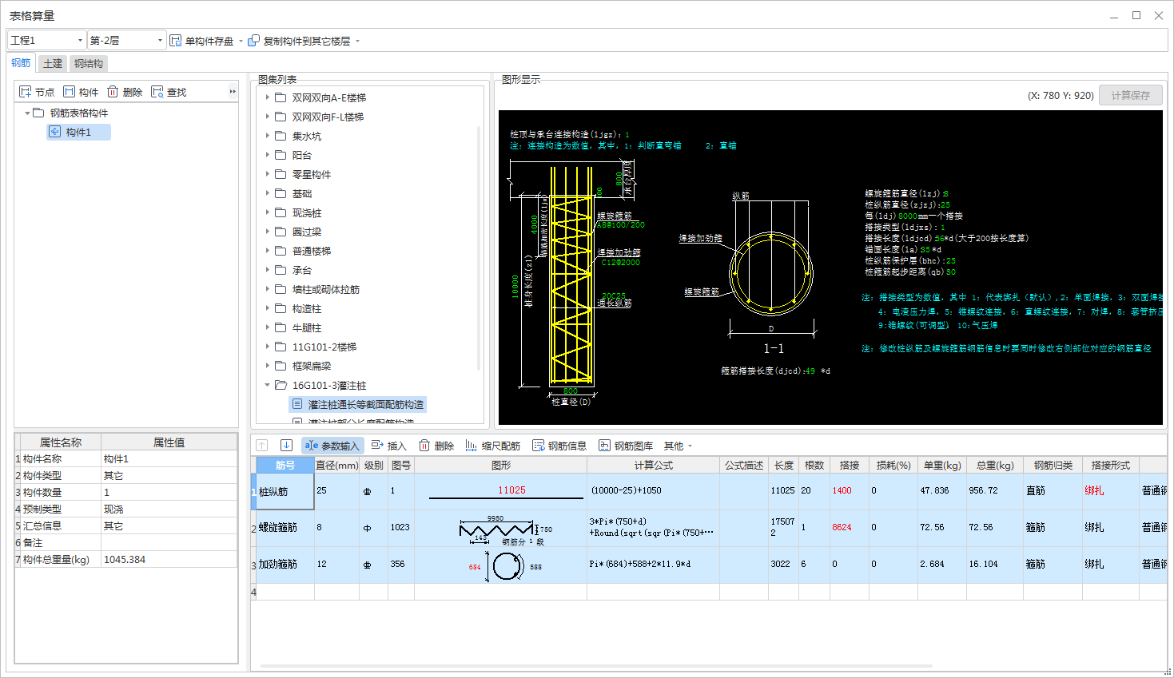Click the 普通楼梯 folder row
Viewport: 1174px width, 678px height.
(x=311, y=251)
